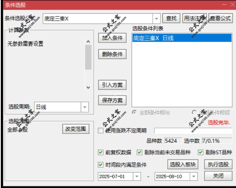Close the 条件选股 dialog window

(x=233, y=4)
